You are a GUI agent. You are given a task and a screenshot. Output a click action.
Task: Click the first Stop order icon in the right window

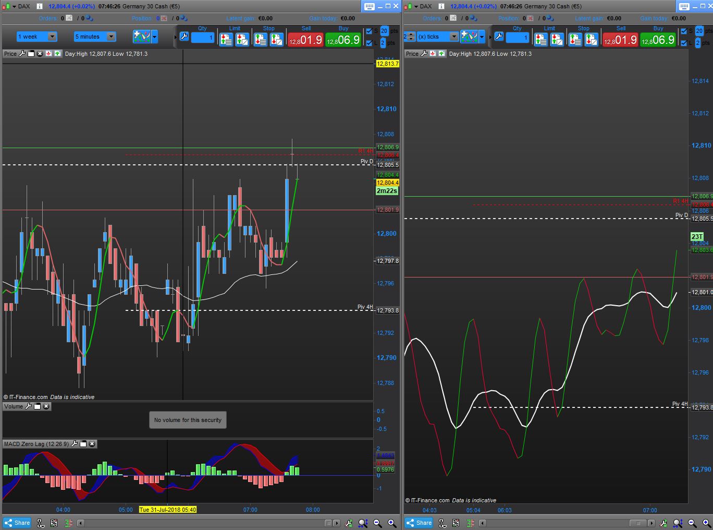tap(575, 39)
